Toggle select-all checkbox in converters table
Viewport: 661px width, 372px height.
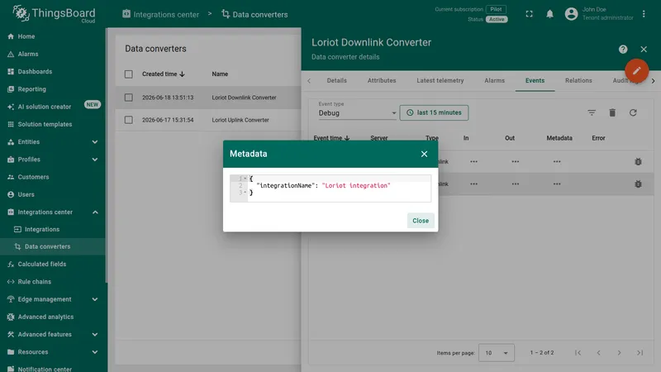129,74
